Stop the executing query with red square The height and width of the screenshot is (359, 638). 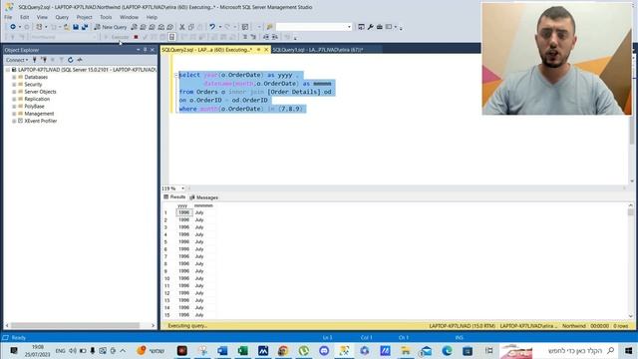(136, 37)
